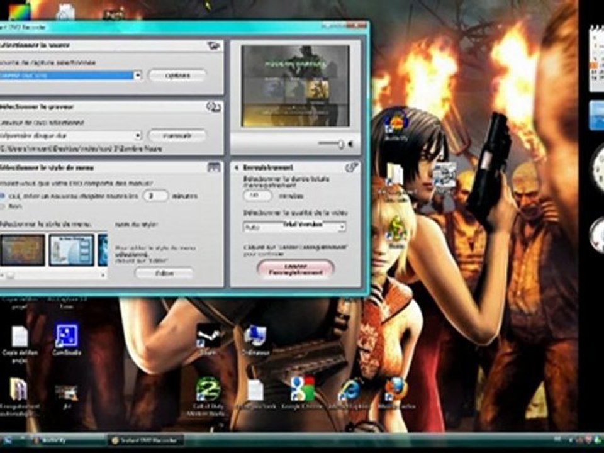Open the Steam desktop shortcut

click(x=208, y=339)
